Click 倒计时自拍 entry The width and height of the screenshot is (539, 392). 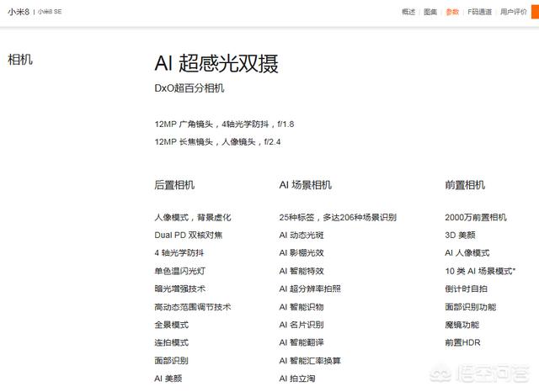(466, 289)
